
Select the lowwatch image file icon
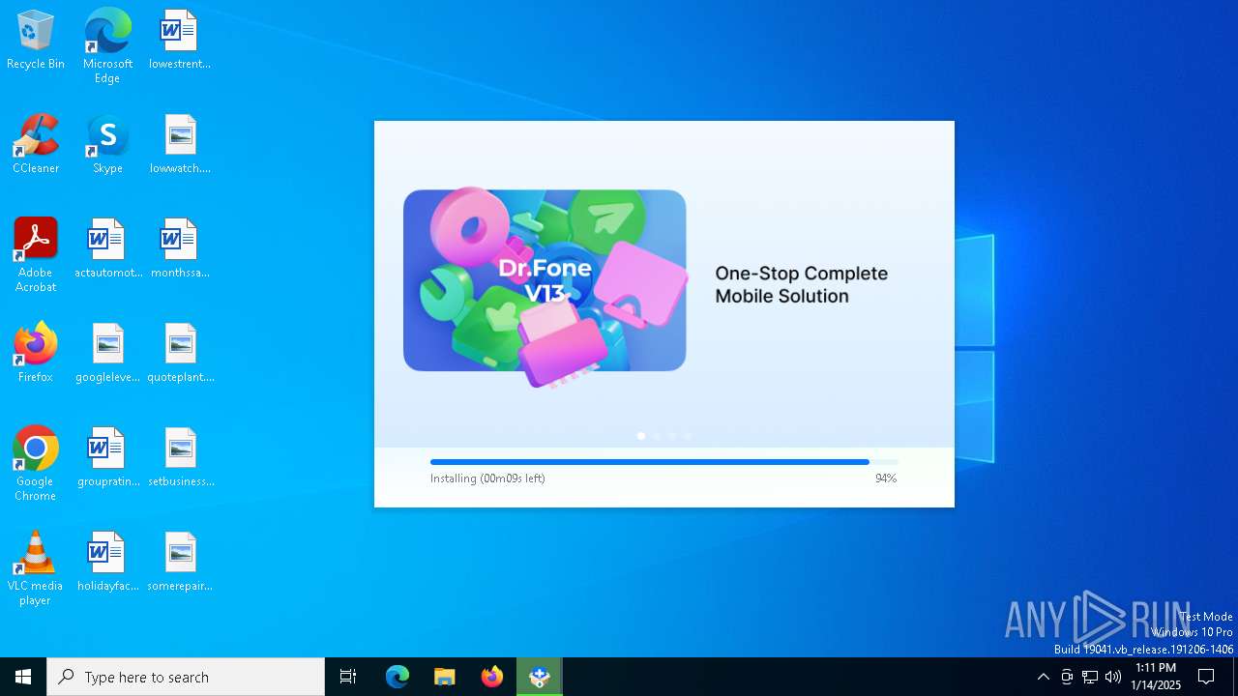pos(180,144)
